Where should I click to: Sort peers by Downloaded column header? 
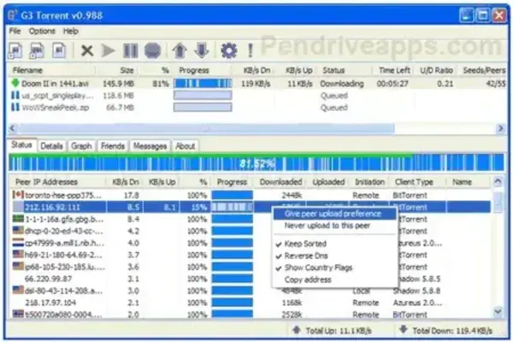tap(280, 182)
